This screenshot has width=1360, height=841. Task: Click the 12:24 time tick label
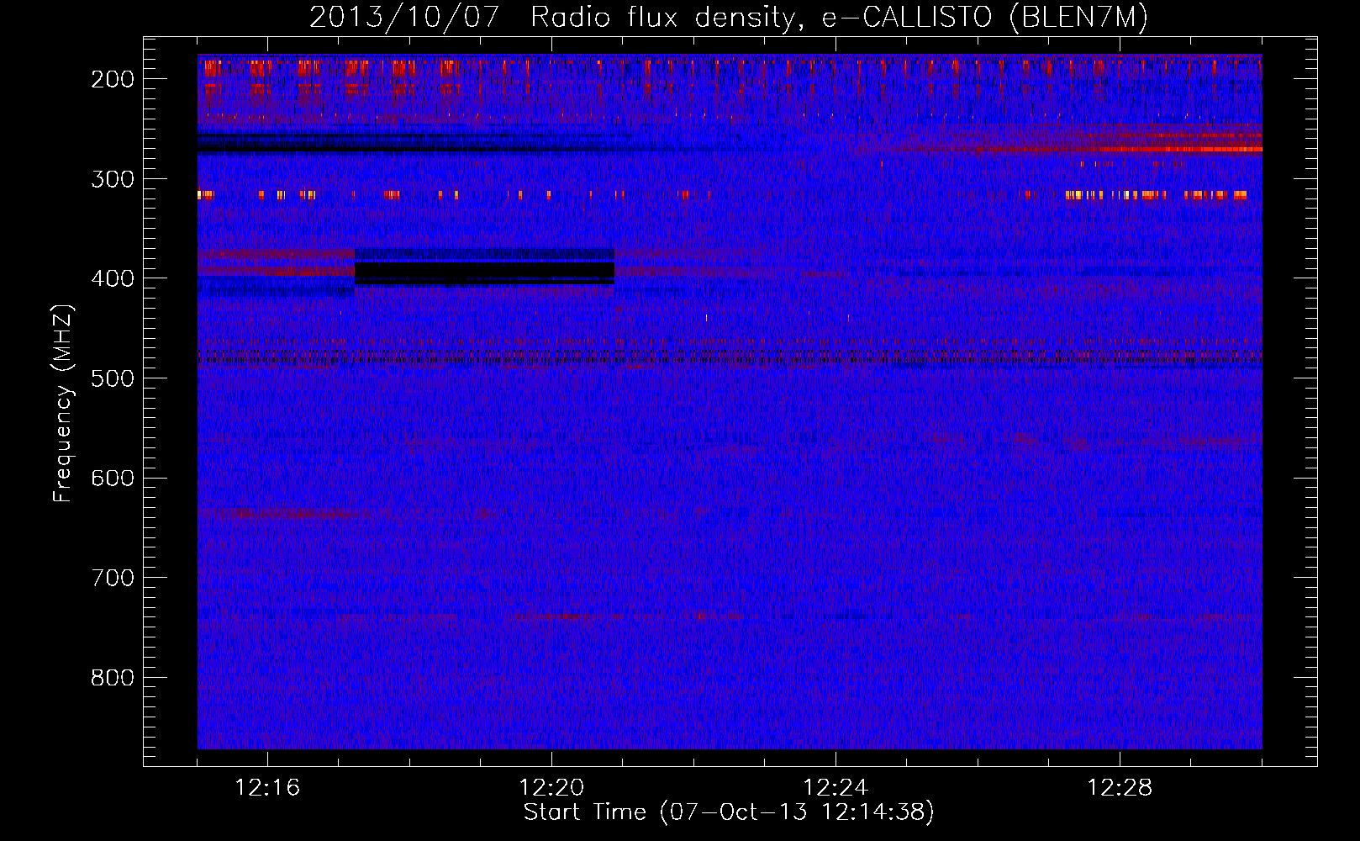pos(836,788)
